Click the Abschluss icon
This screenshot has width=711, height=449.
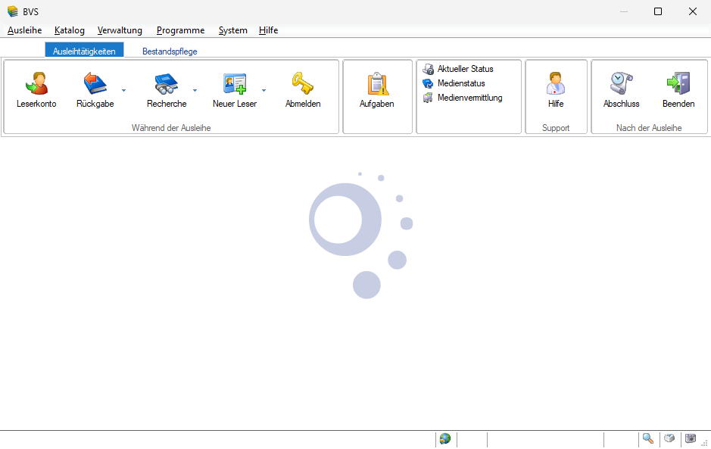click(621, 83)
